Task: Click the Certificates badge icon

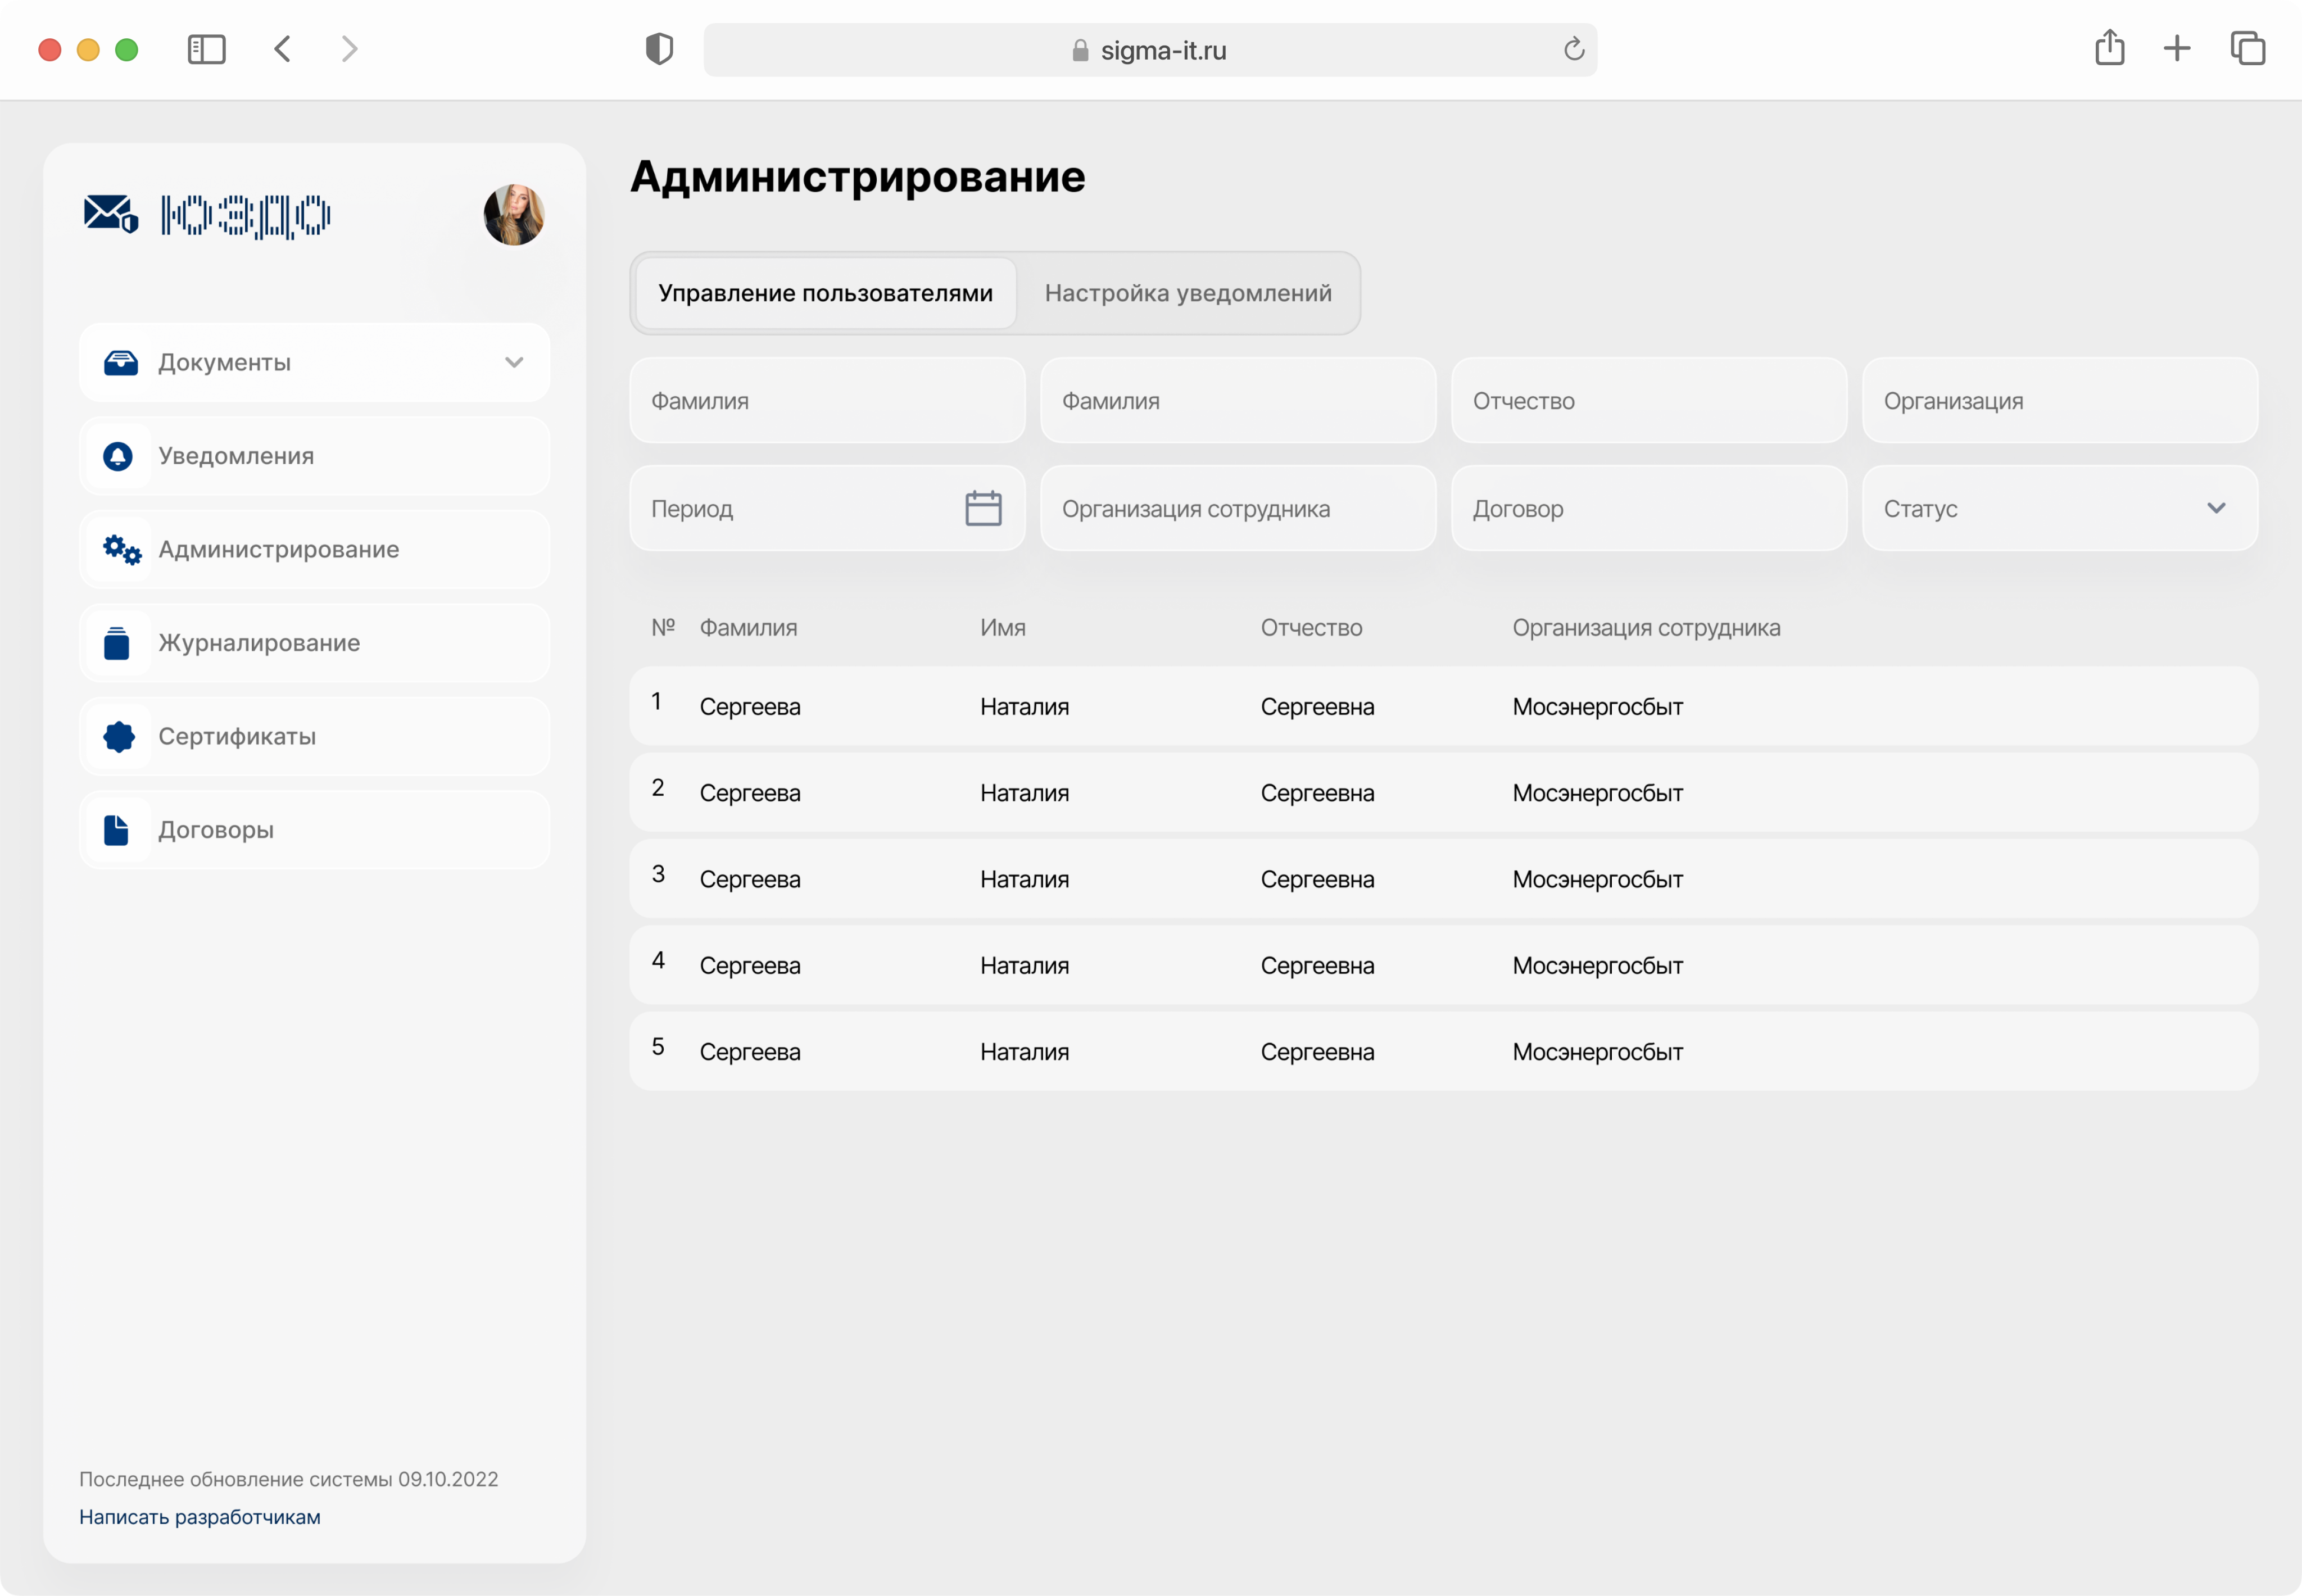Action: (119, 736)
